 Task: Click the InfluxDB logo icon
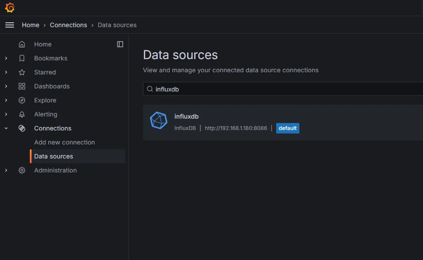coord(159,120)
